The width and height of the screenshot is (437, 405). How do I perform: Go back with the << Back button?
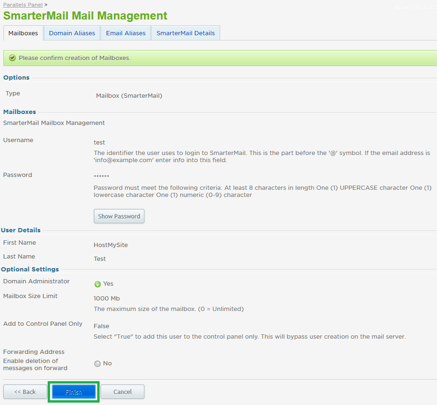[x=25, y=392]
